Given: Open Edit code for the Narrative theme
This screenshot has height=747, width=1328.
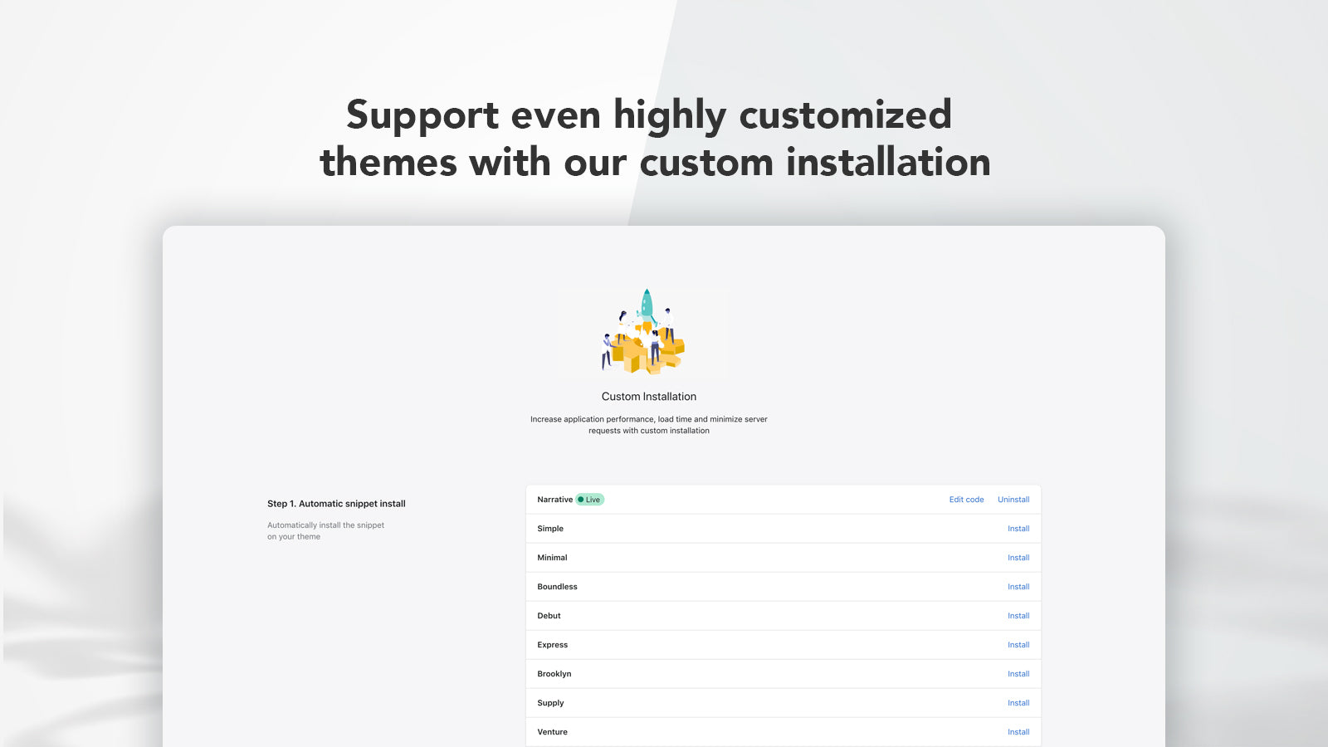Looking at the screenshot, I should coord(966,499).
